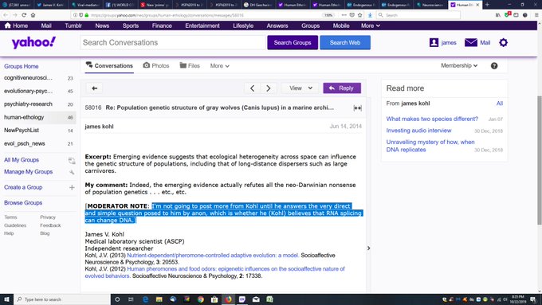Expand the Membership dropdown
Image resolution: width=542 pixels, height=305 pixels.
(459, 65)
